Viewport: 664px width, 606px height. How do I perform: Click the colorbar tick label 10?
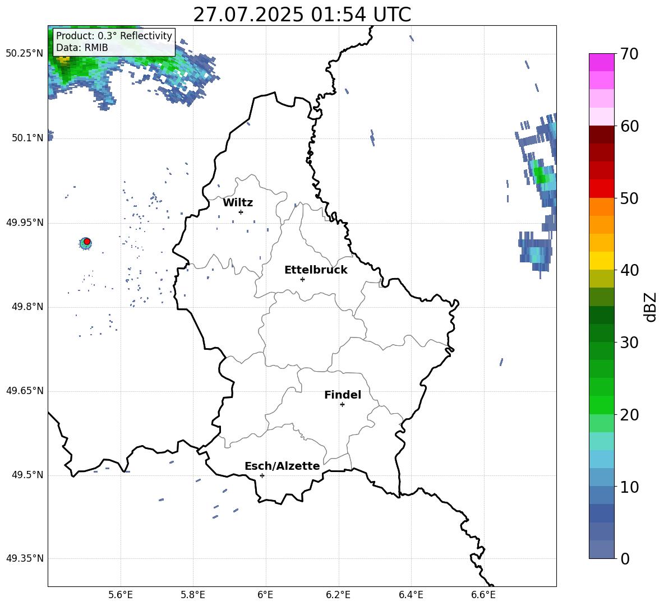629,487
